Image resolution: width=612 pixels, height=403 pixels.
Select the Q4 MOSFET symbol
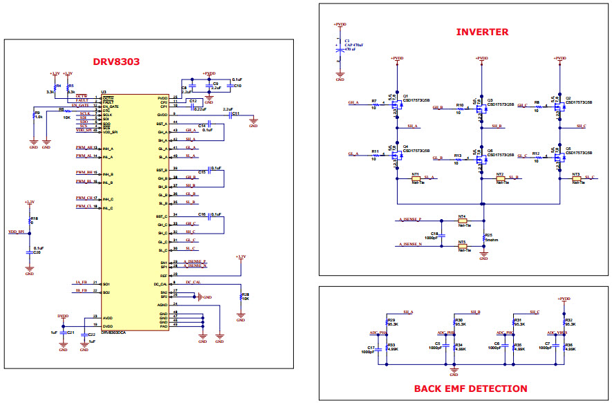click(x=398, y=156)
